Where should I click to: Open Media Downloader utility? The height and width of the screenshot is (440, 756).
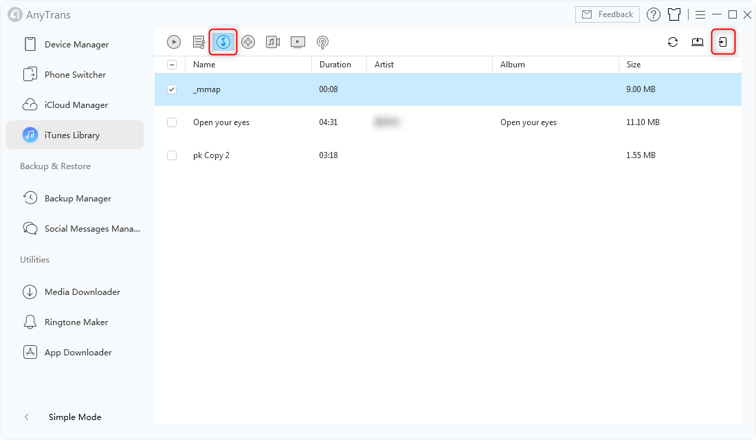coord(75,292)
